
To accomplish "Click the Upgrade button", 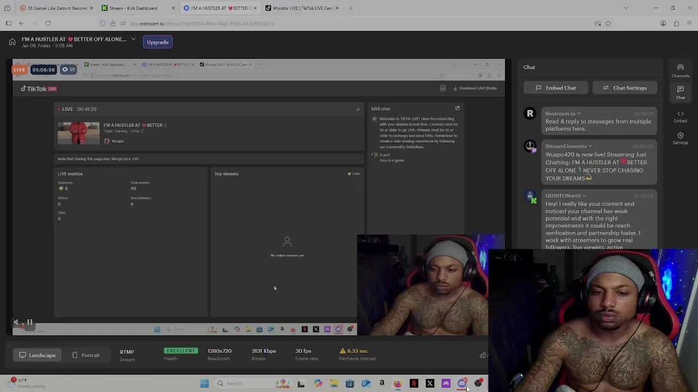I will click(x=158, y=42).
